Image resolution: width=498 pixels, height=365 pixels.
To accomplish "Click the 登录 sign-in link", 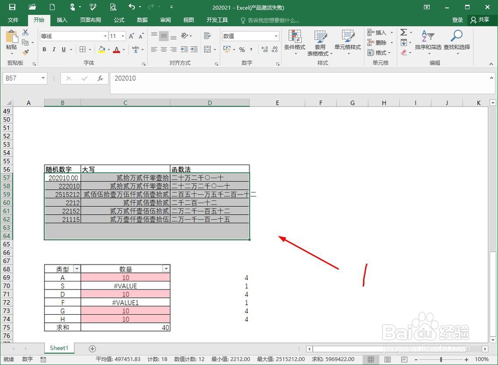I will [457, 20].
